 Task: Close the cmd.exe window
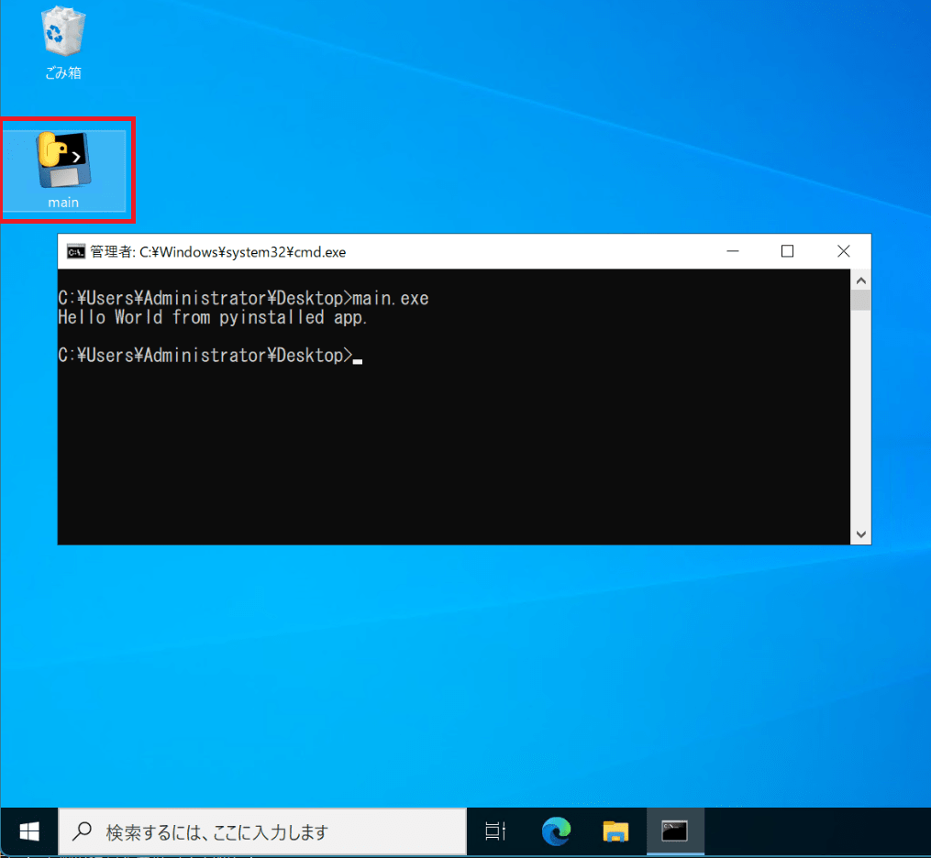[x=843, y=252]
